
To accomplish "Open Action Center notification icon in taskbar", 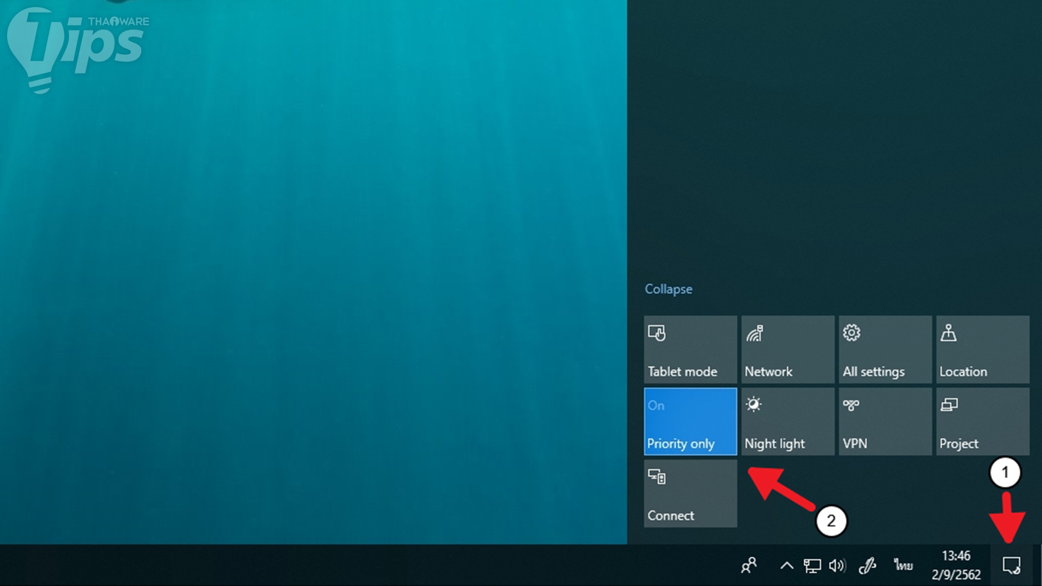I will coord(1011,565).
